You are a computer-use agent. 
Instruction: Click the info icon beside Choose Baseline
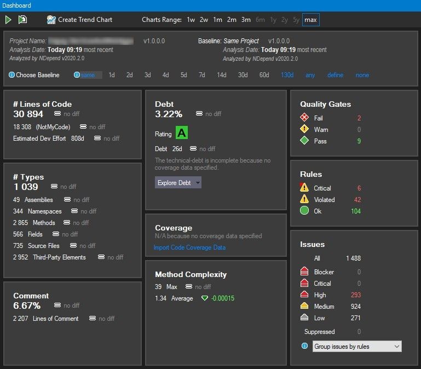click(12, 75)
